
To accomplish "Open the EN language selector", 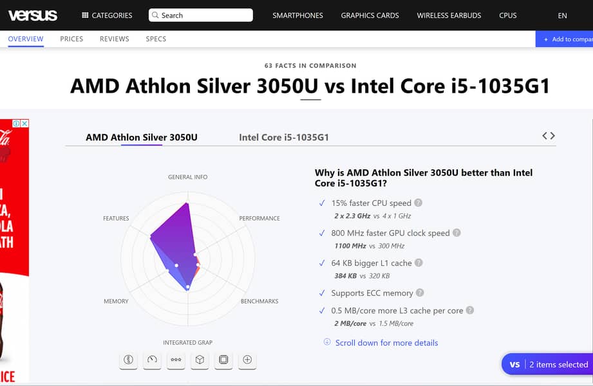I will (x=563, y=15).
